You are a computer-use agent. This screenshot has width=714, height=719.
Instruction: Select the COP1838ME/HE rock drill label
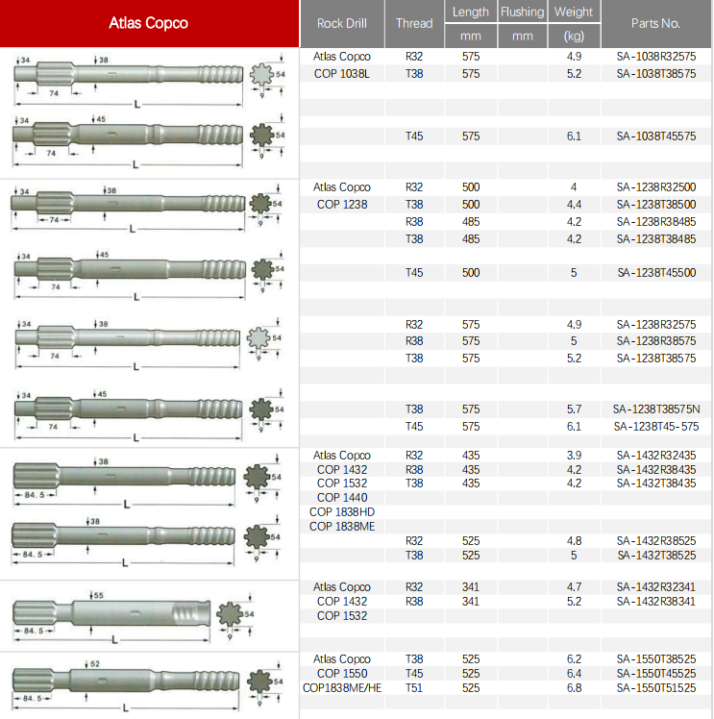[342, 688]
